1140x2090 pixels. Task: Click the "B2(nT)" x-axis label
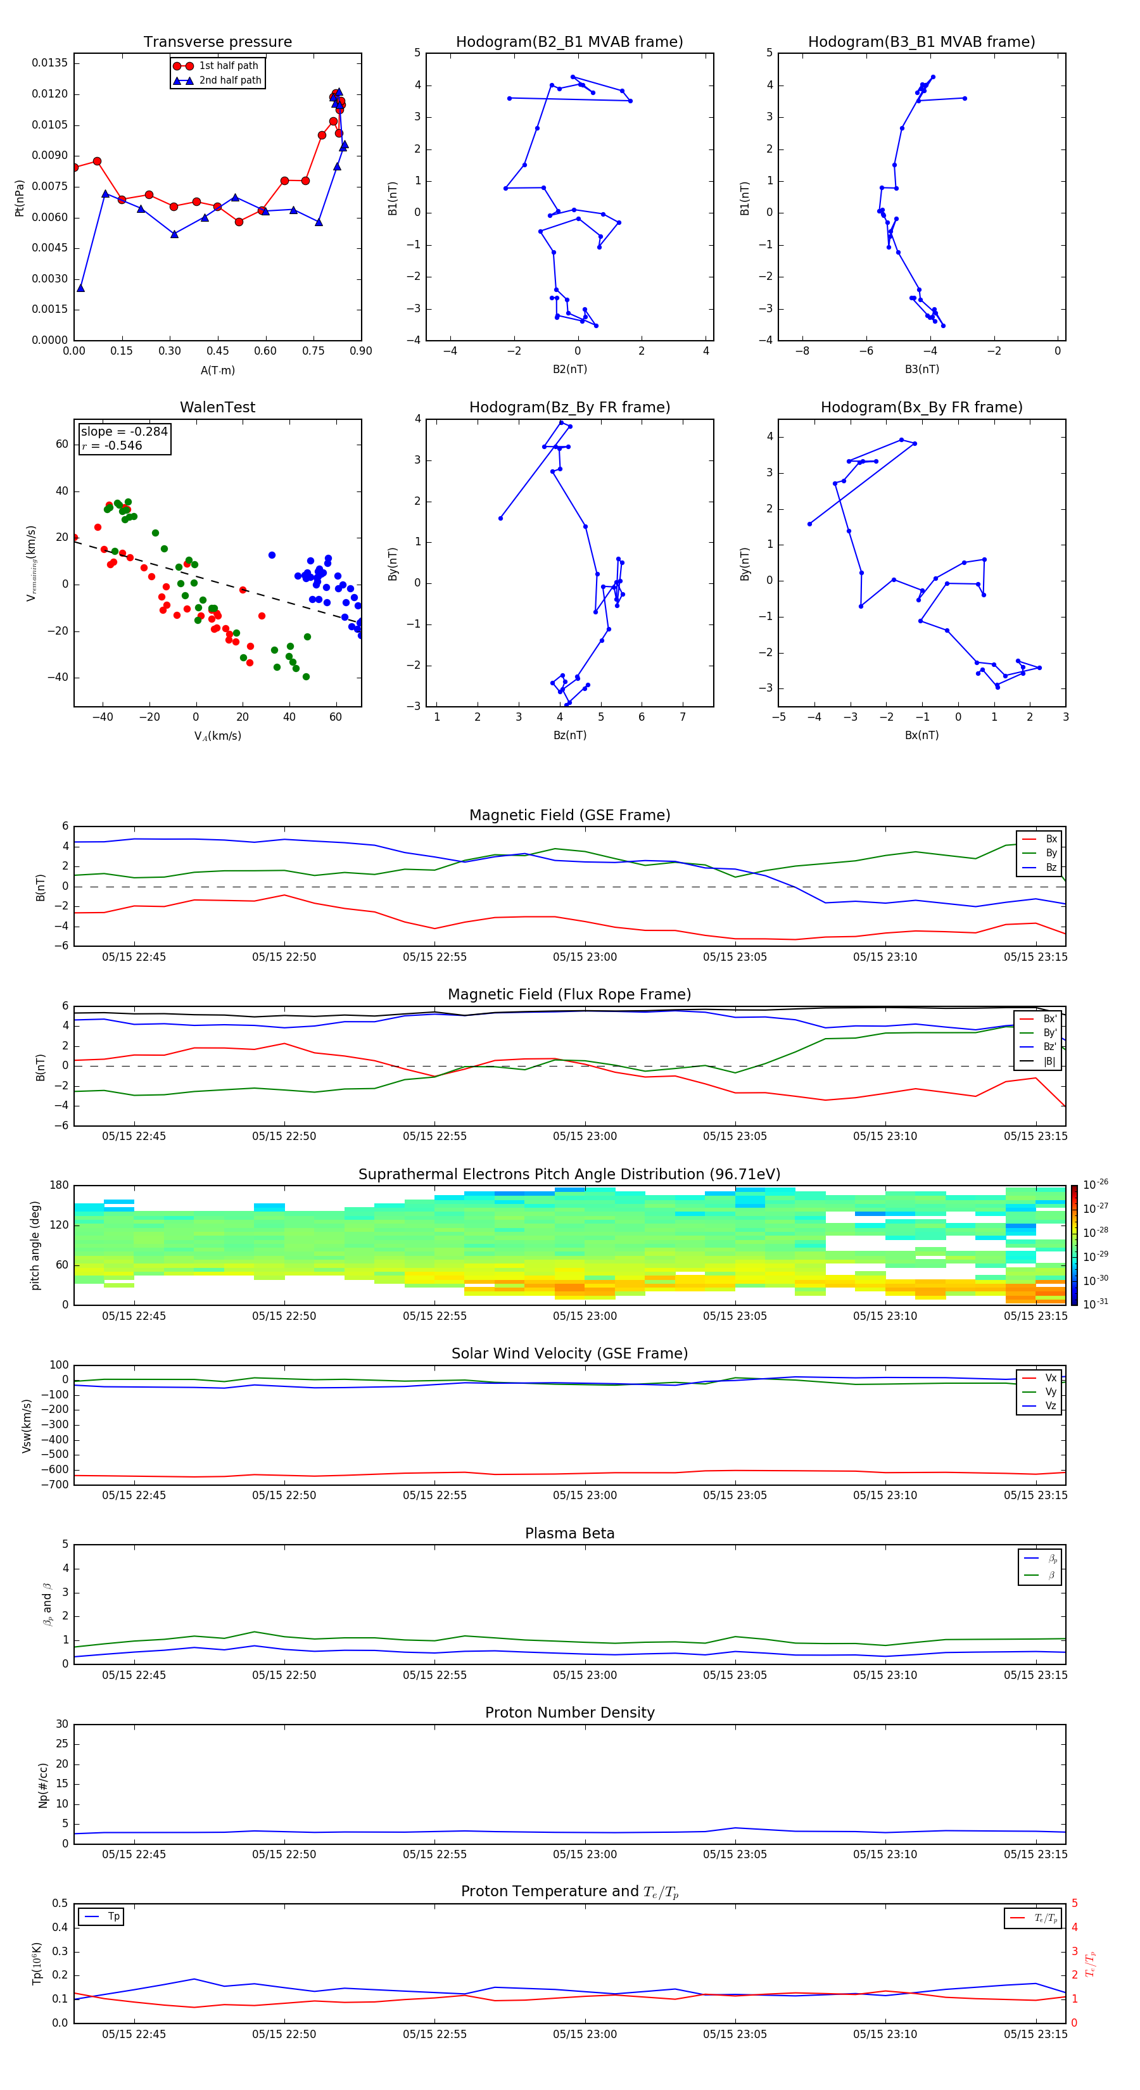tap(569, 369)
